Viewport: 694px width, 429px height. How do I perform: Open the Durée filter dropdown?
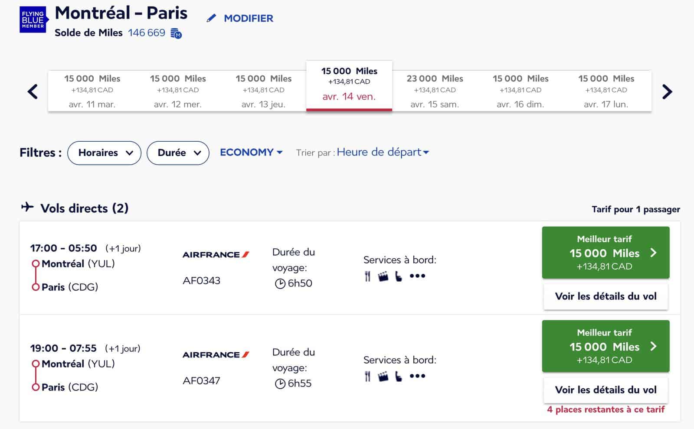point(178,153)
